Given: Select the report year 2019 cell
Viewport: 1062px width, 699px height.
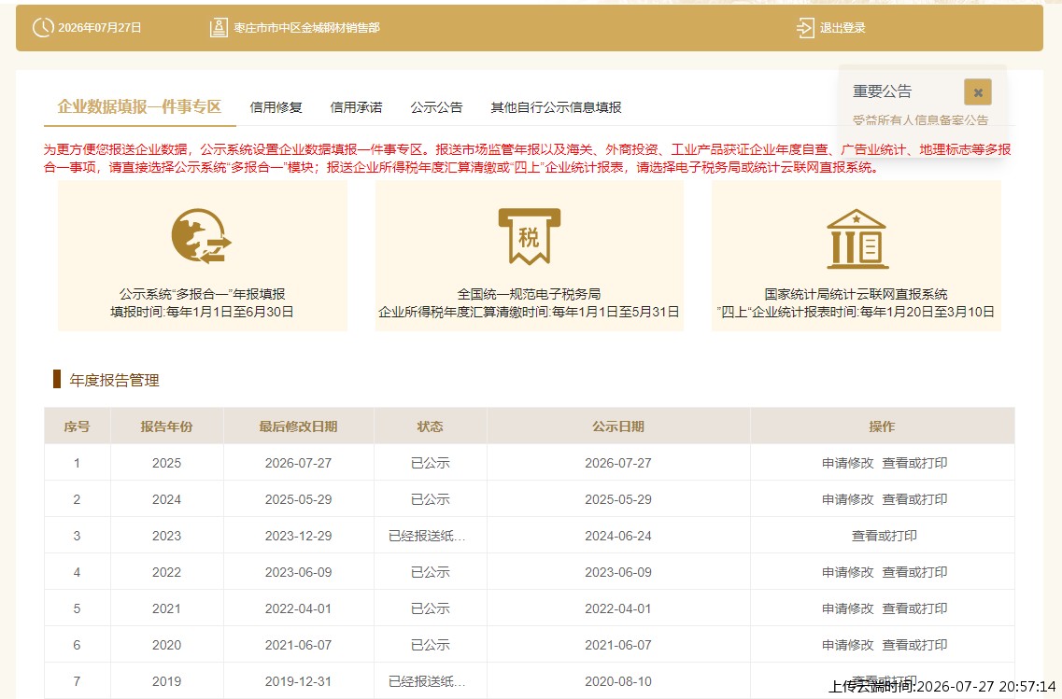Looking at the screenshot, I should pos(166,681).
